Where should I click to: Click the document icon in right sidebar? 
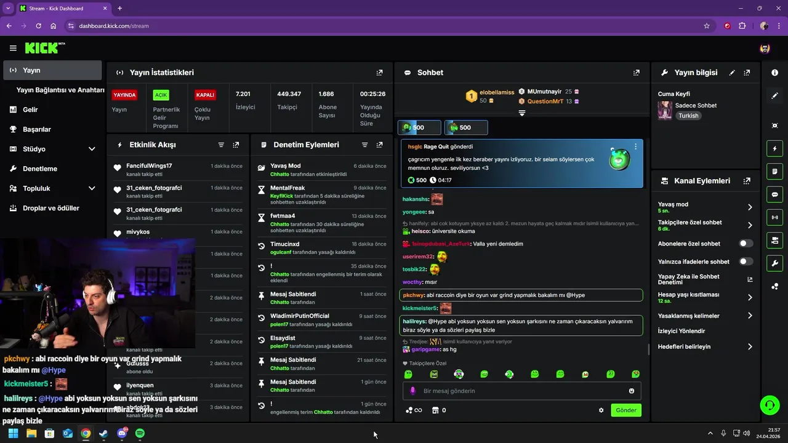(x=774, y=171)
